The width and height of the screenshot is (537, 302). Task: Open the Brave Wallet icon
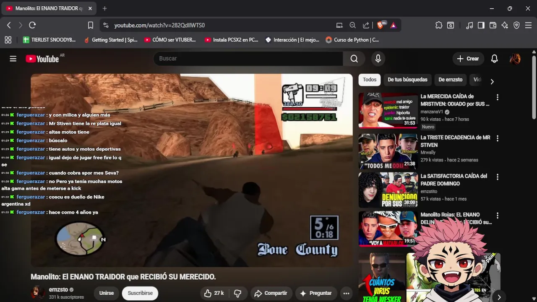point(493,25)
